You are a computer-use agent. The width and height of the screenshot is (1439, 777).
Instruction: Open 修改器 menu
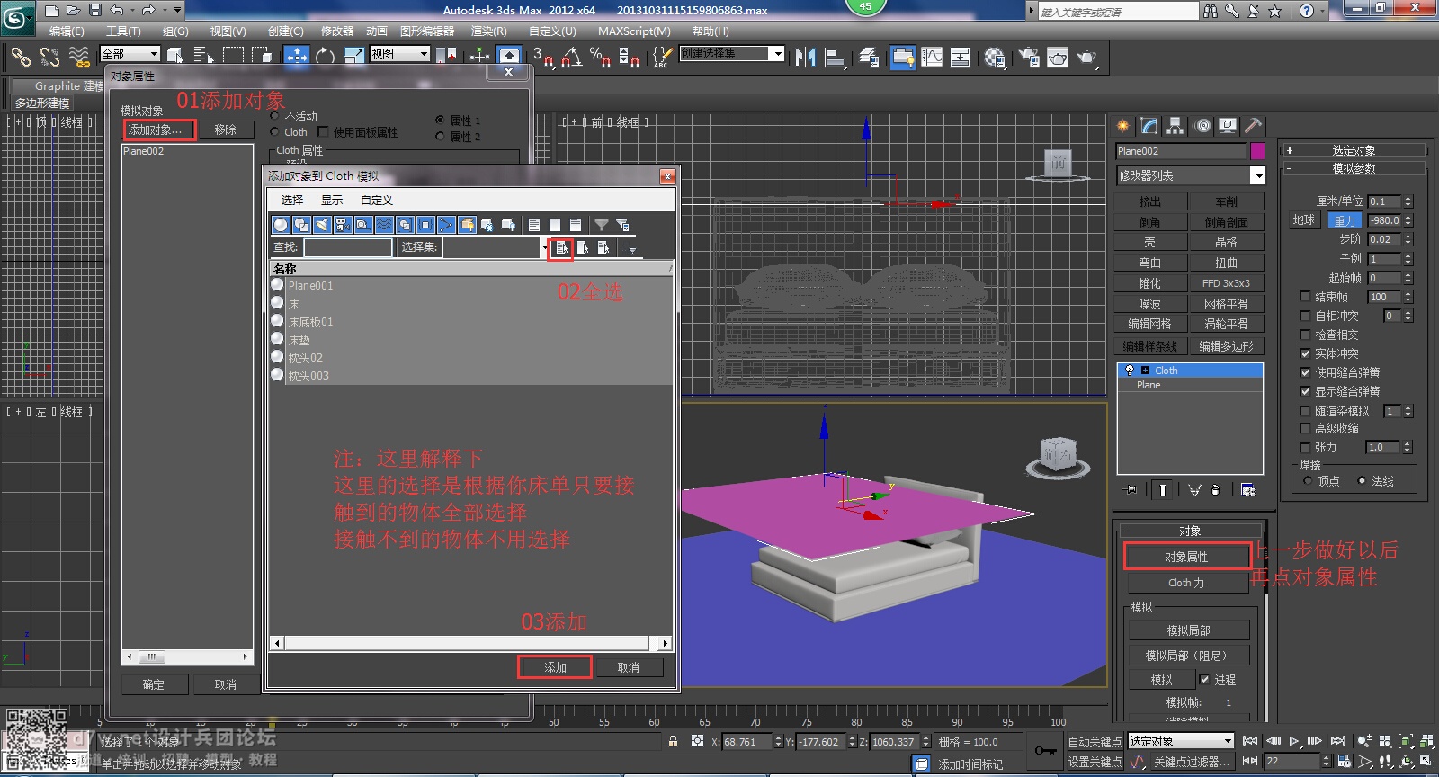tap(337, 31)
